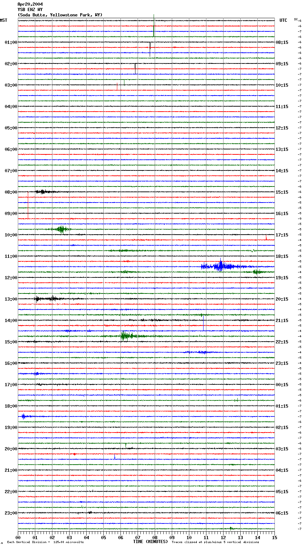The image size is (303, 547).
Task: Select the '21:15' UTC time label
Action: [x=282, y=321]
